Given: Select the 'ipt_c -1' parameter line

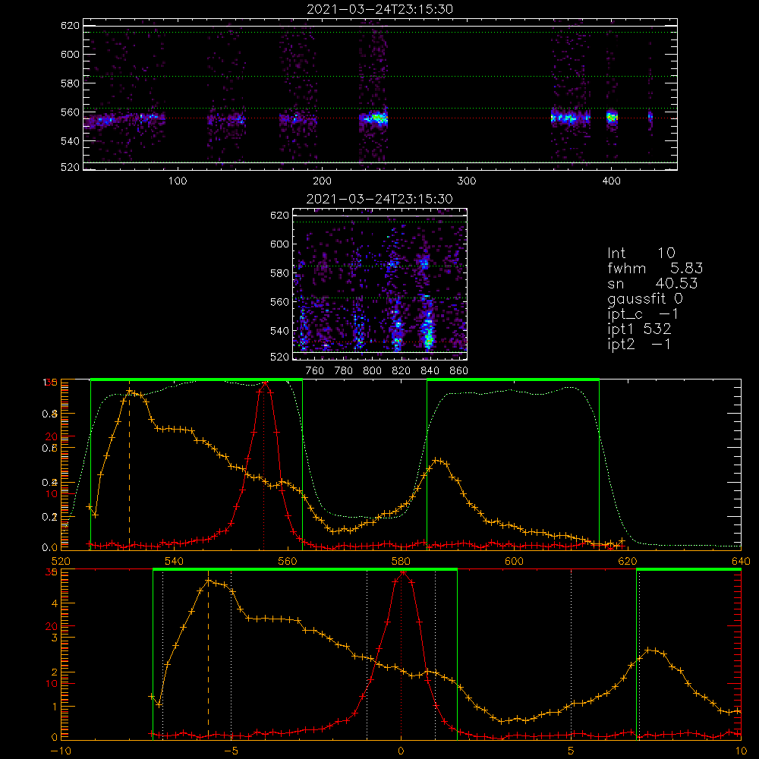Looking at the screenshot, I should (643, 314).
